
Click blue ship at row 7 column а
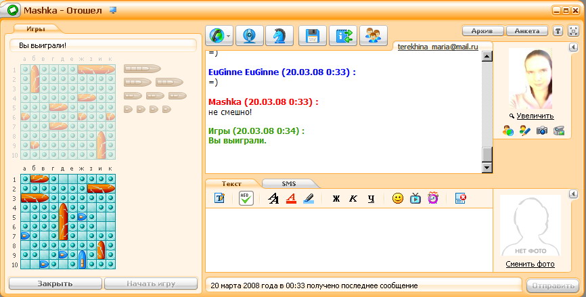point(25,235)
